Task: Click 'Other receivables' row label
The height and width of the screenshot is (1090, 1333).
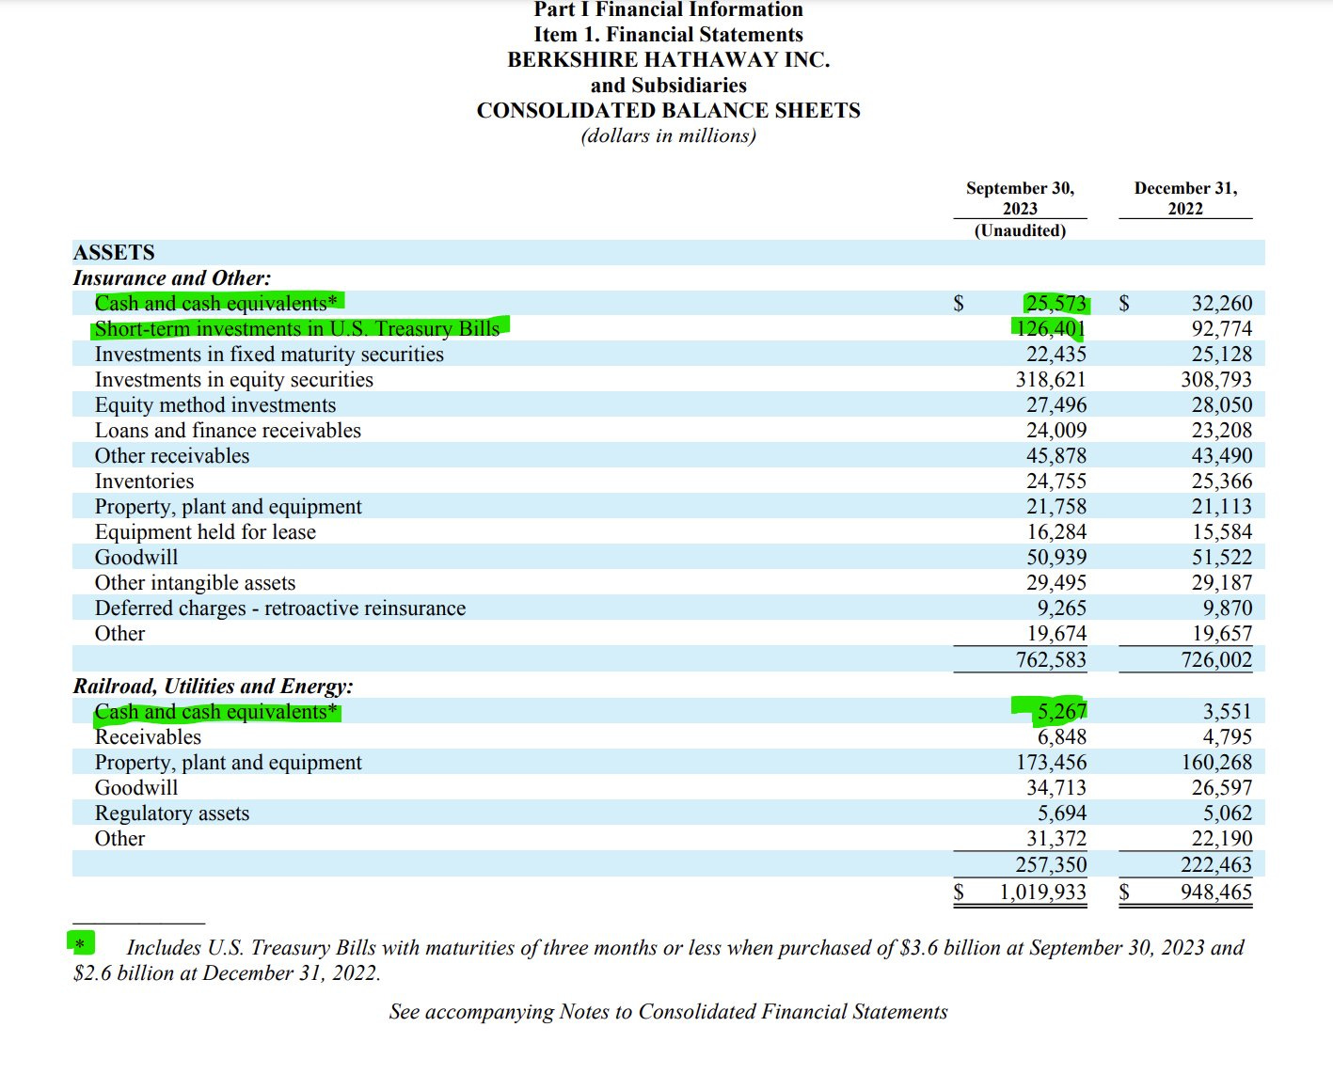Action: 172,455
